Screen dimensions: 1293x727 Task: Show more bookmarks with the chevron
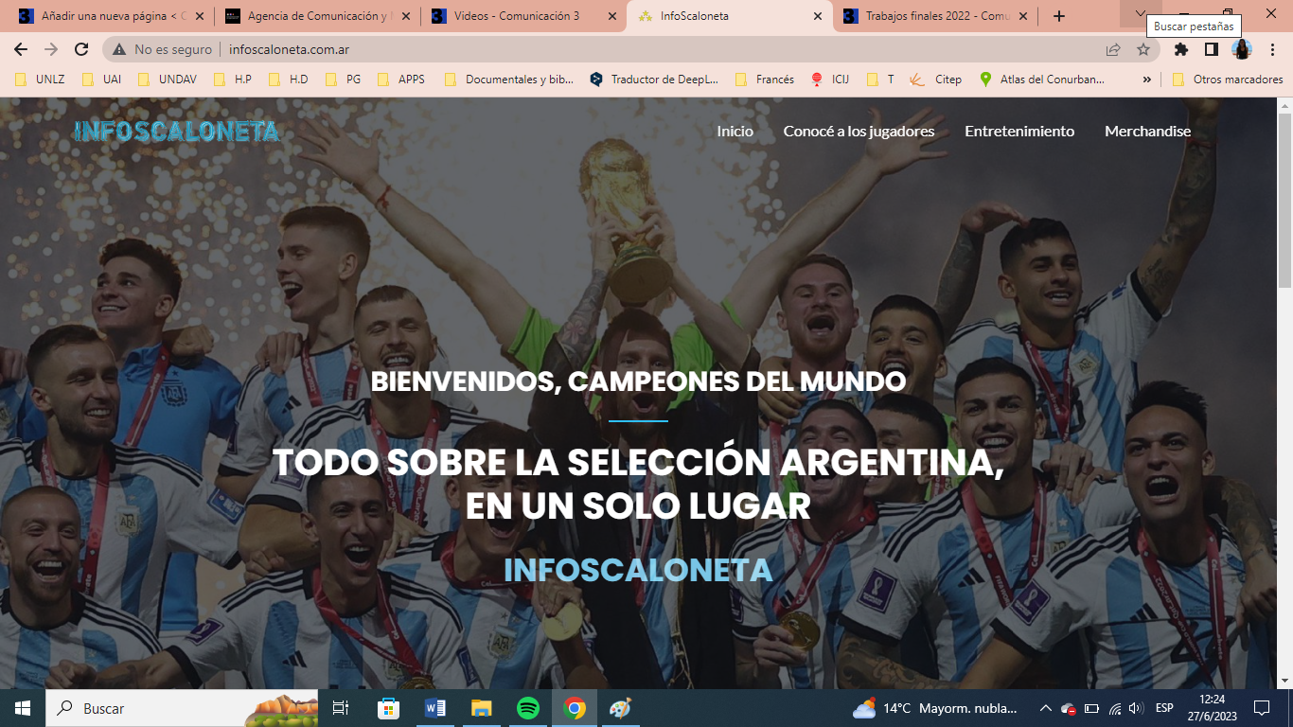pyautogui.click(x=1147, y=80)
